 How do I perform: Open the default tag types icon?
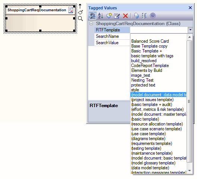pos(137,16)
